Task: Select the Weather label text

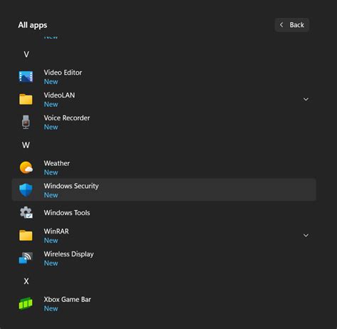Action: pyautogui.click(x=57, y=163)
